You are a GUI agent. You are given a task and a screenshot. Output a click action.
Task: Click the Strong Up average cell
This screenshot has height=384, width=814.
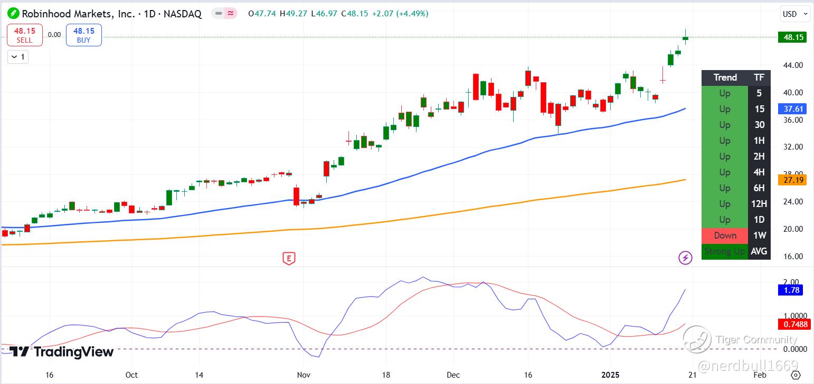tap(725, 251)
